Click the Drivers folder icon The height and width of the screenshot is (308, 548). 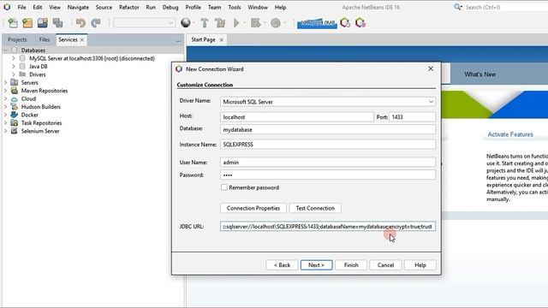23,74
